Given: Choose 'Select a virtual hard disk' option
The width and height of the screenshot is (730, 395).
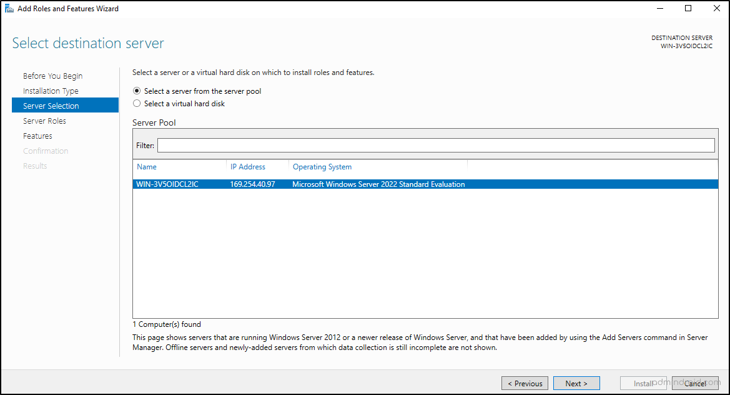Looking at the screenshot, I should tap(137, 103).
